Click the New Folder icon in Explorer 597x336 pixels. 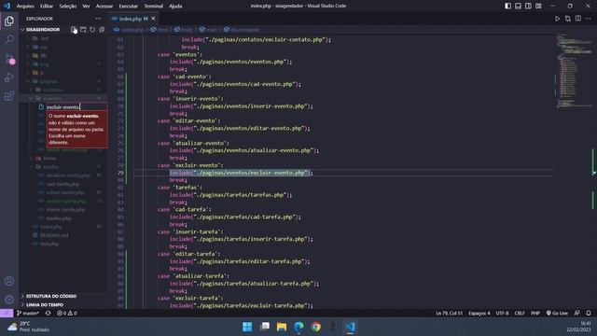(83, 29)
